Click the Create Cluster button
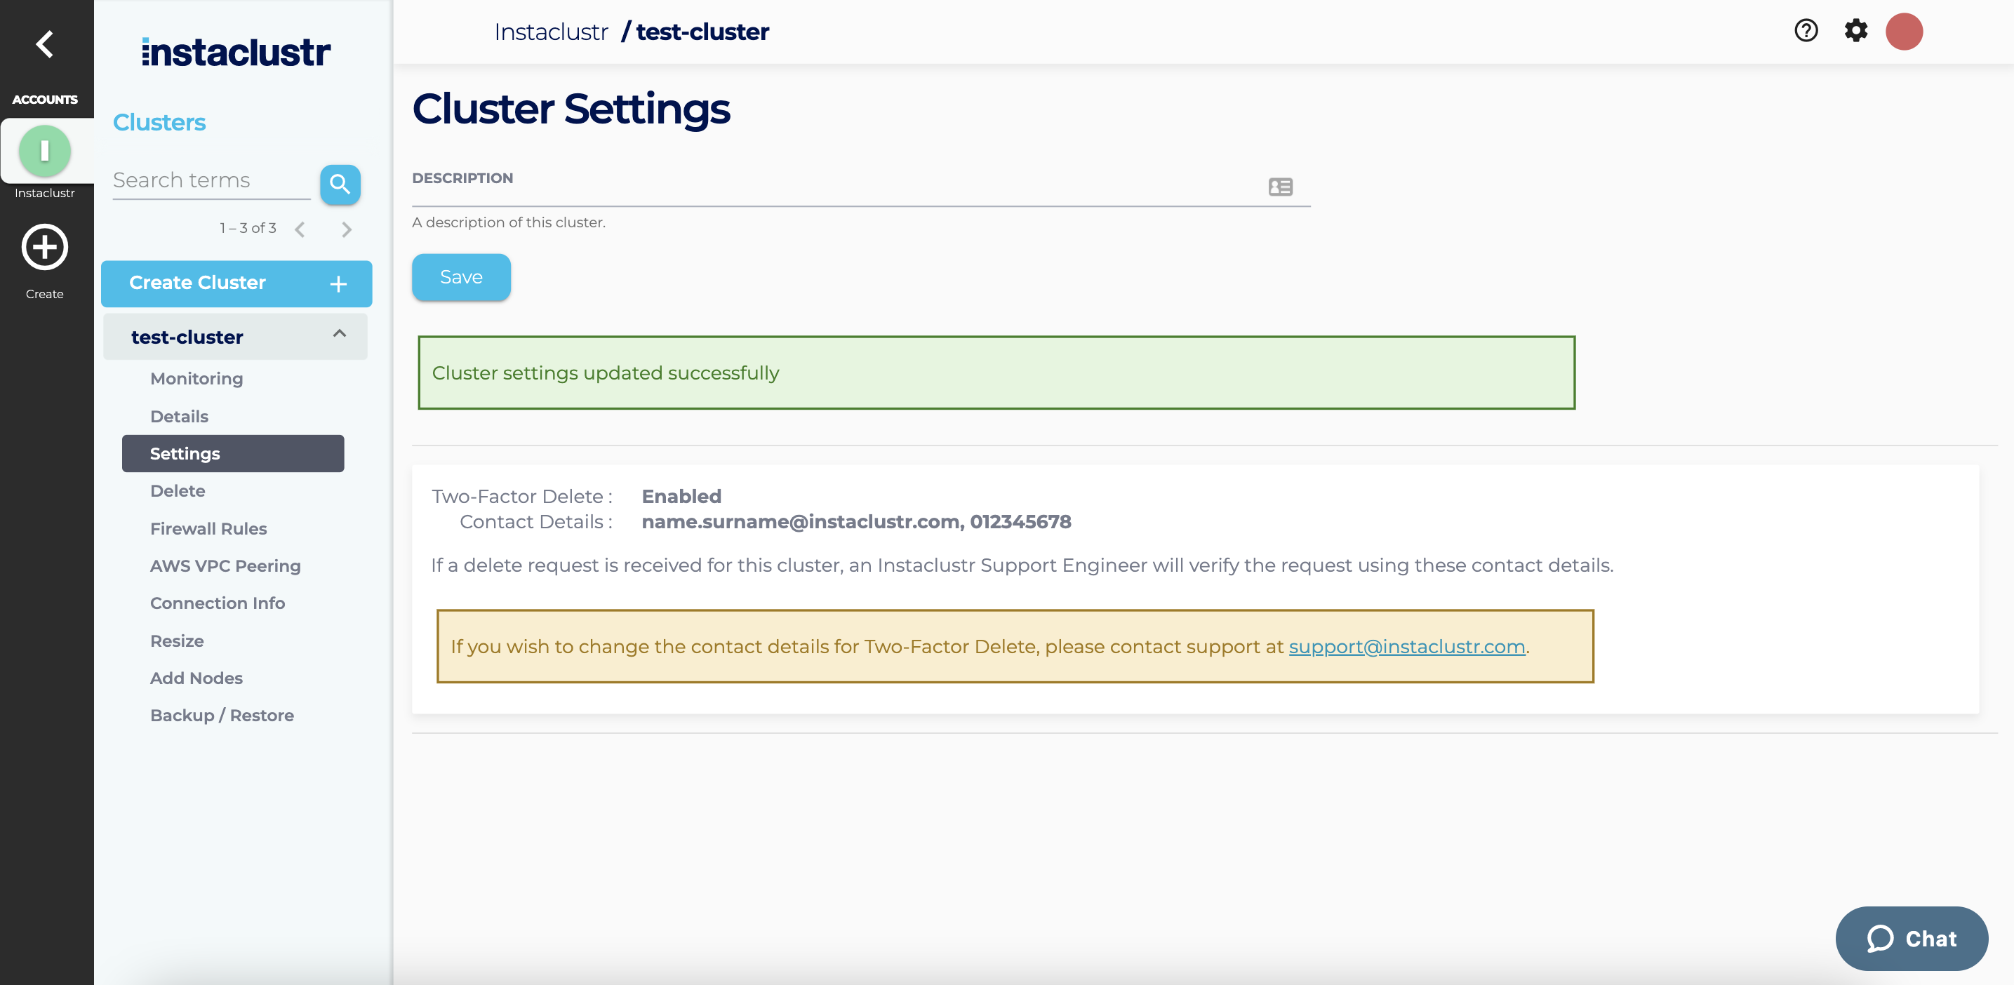 pos(236,283)
